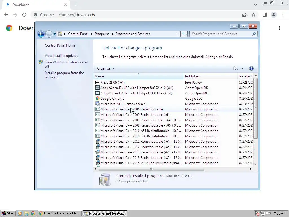Expand the view options dropdown arrow
289x217 pixels.
(x=242, y=68)
